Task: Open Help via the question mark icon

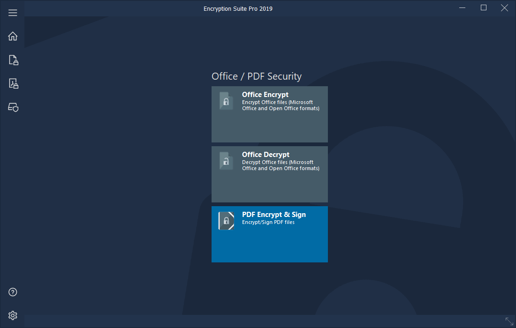Action: [13, 292]
